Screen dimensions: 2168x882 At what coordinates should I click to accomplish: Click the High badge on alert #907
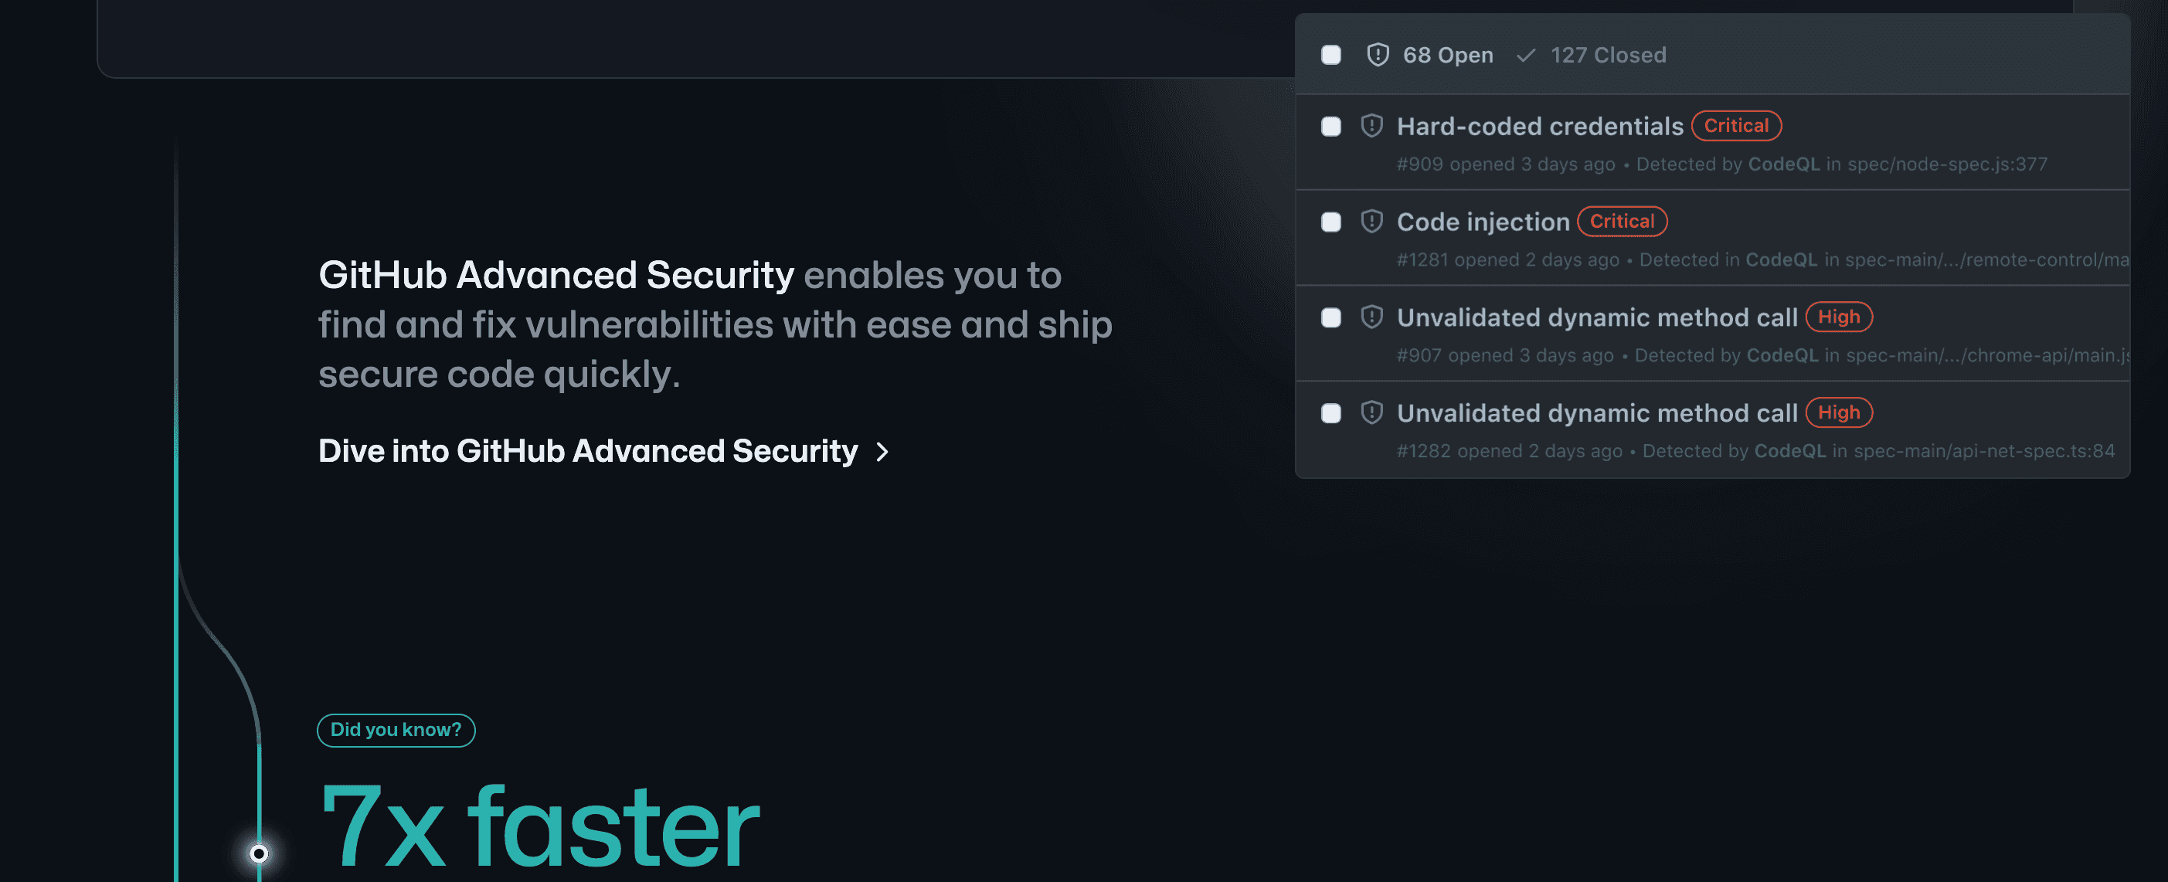[1838, 317]
